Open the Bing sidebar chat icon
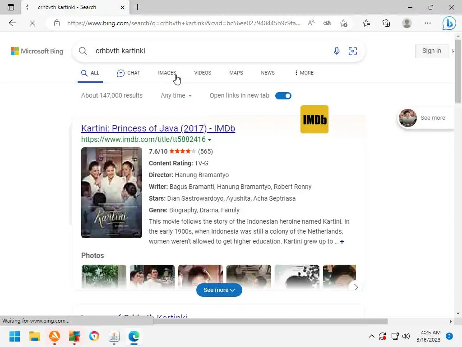The image size is (462, 347). [449, 23]
